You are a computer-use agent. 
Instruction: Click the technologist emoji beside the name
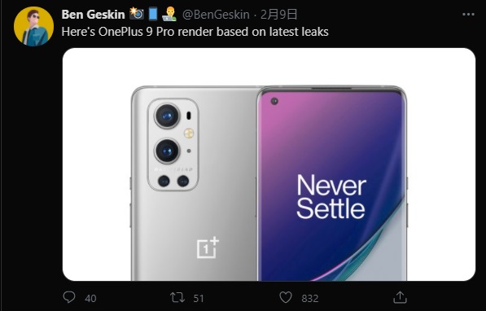[x=169, y=15]
